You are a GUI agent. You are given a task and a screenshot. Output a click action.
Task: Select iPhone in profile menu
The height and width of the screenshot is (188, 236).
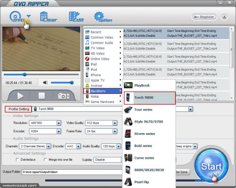coord(103,75)
